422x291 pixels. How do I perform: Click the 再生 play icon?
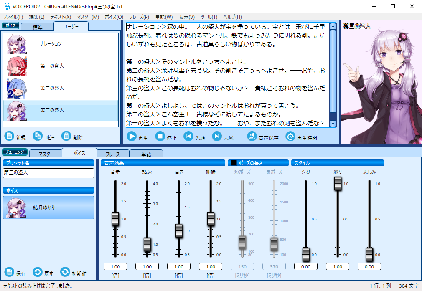point(131,137)
